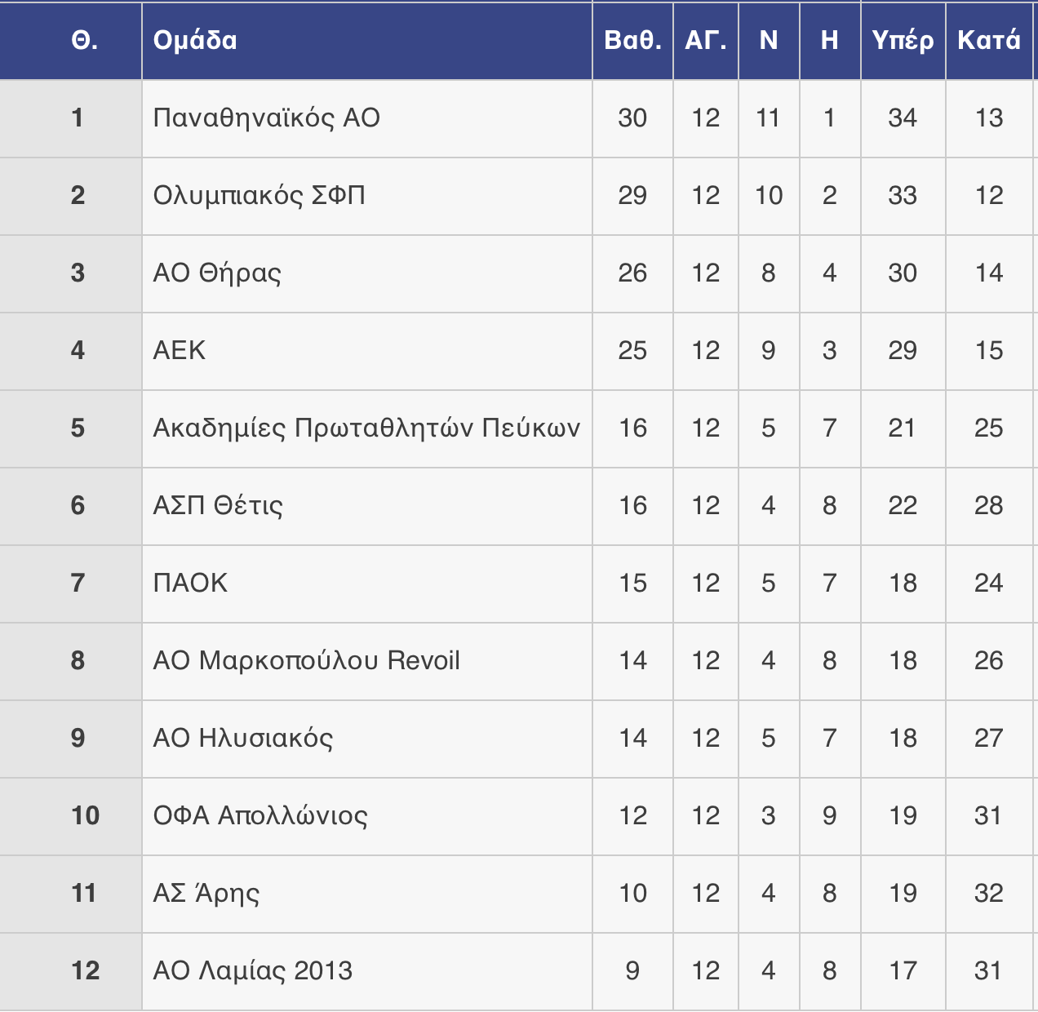Screen dimensions: 1038x1012
Task: Click Ακαδημίες Πρωταθλητών Πεύκων team name
Action: pos(366,428)
